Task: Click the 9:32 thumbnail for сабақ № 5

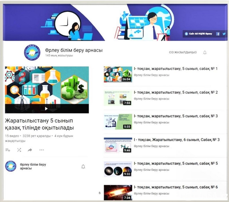Action: pyautogui.click(x=118, y=169)
